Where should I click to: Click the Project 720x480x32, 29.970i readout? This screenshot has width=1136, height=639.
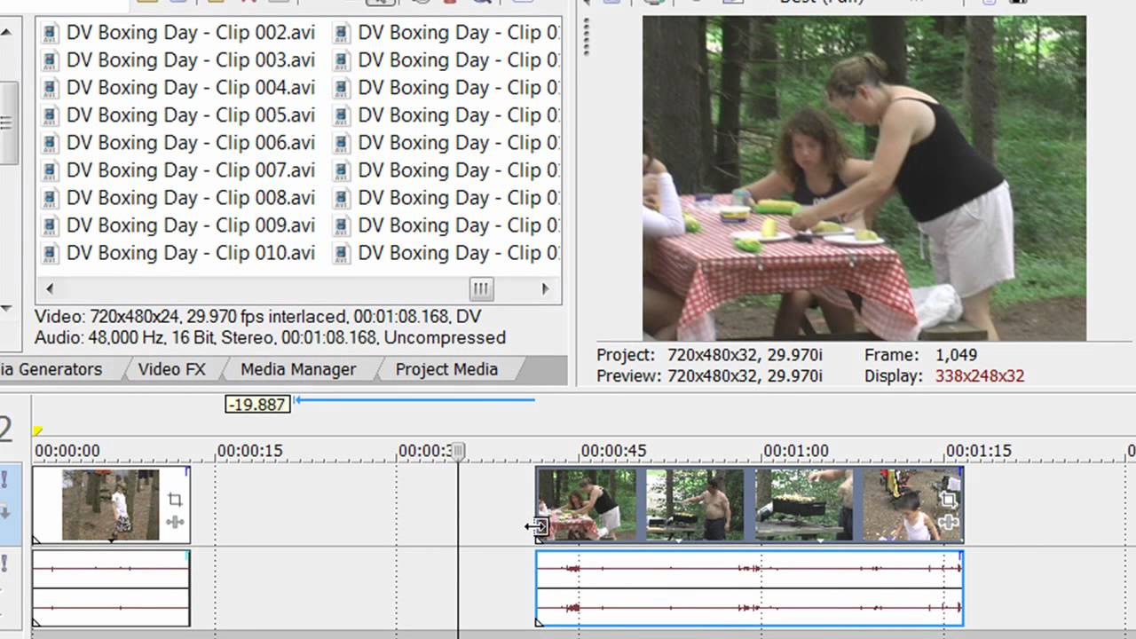tap(709, 354)
